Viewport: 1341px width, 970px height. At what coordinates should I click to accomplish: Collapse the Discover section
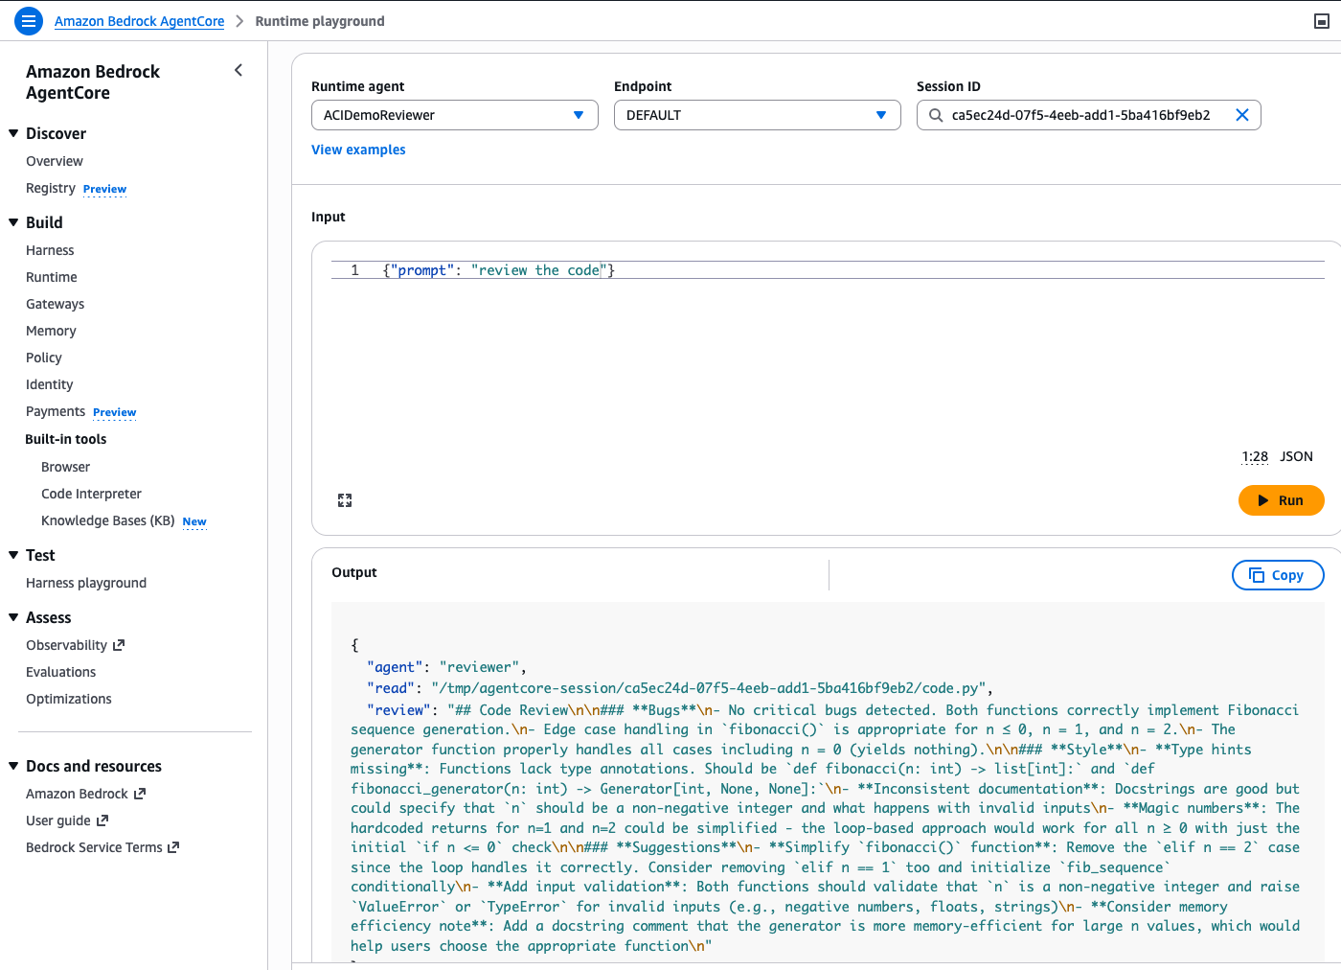coord(13,133)
